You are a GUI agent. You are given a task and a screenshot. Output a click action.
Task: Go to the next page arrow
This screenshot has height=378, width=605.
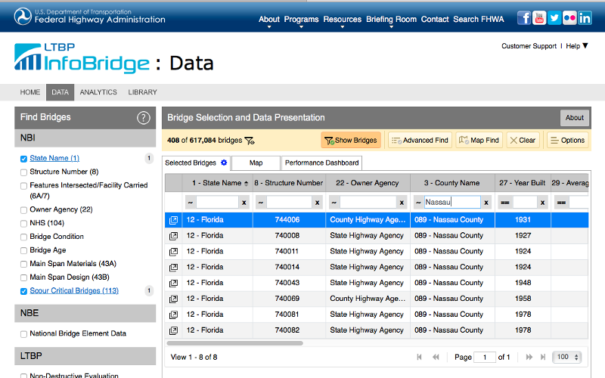click(529, 357)
